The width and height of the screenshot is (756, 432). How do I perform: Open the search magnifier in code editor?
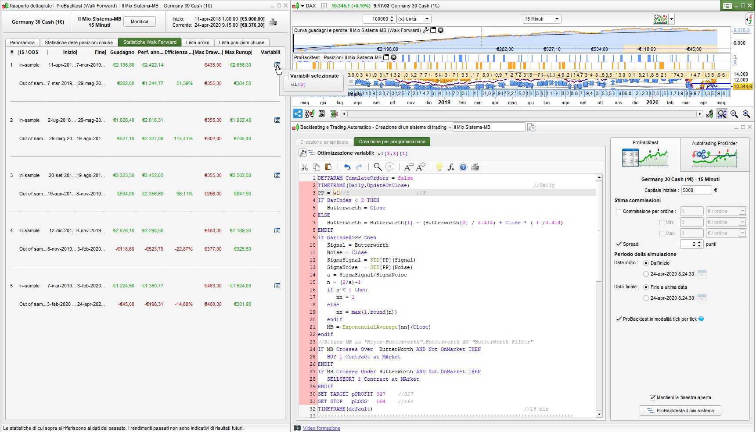377,167
